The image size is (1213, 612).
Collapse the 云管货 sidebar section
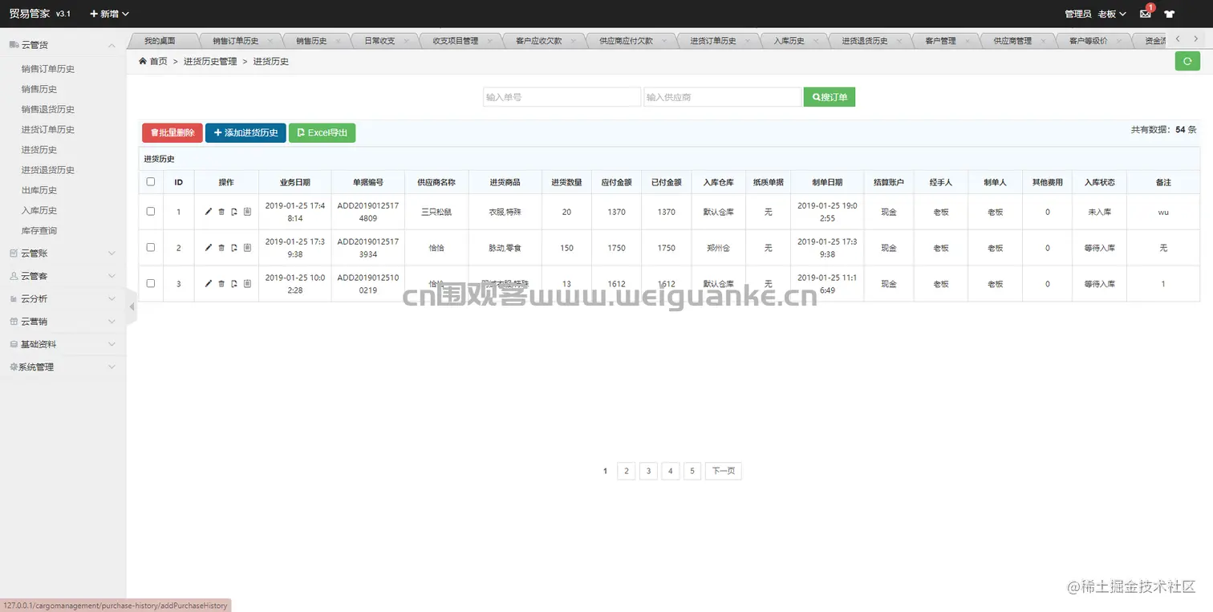(63, 45)
